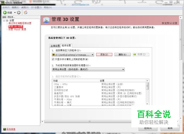The width and height of the screenshot is (184, 134).
Task: Open the 文件(F) menu
Action: (6, 7)
